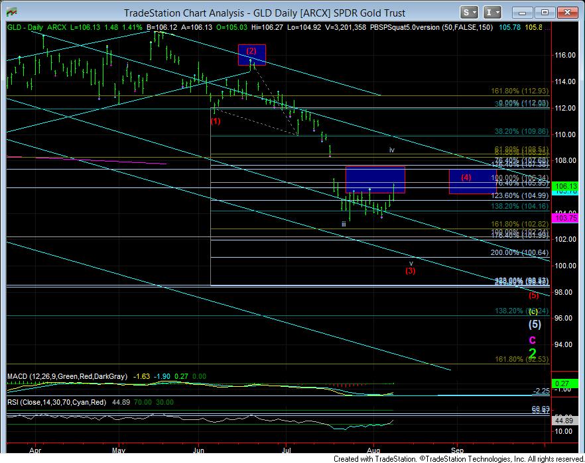Click the large white (5) wave label
Screen dimensions: 585x463
pyautogui.click(x=535, y=324)
